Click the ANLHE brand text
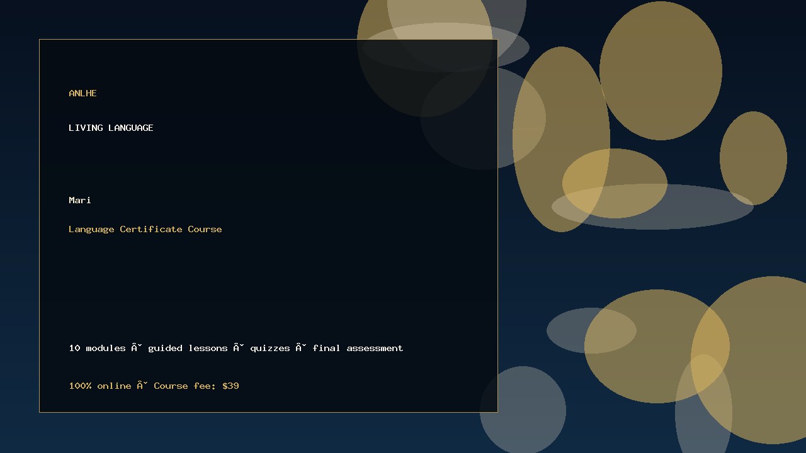This screenshot has width=806, height=453. pyautogui.click(x=82, y=93)
